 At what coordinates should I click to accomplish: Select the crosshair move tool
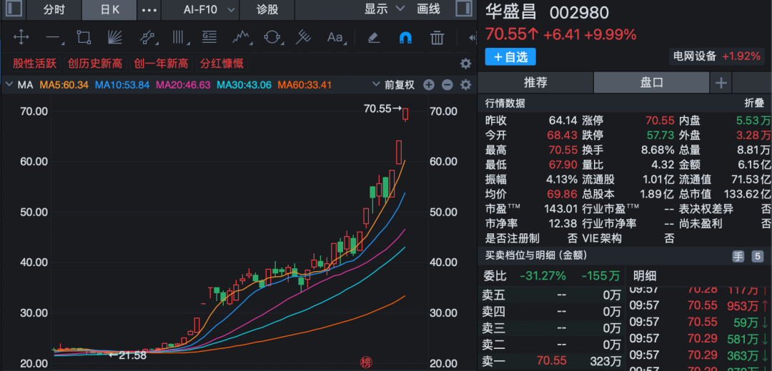21,37
